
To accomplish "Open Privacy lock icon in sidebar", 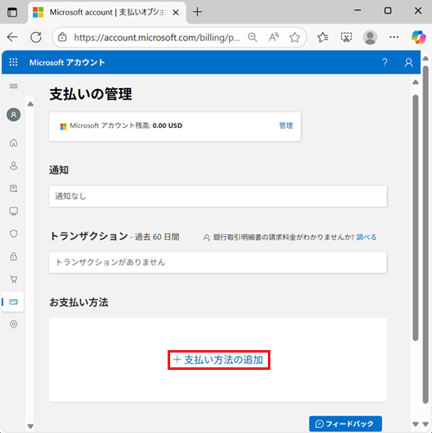I will click(14, 257).
